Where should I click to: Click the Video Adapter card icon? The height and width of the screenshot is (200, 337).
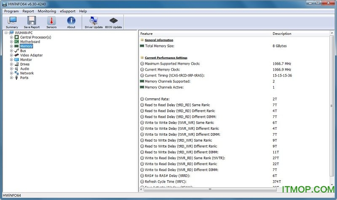[x=16, y=55]
